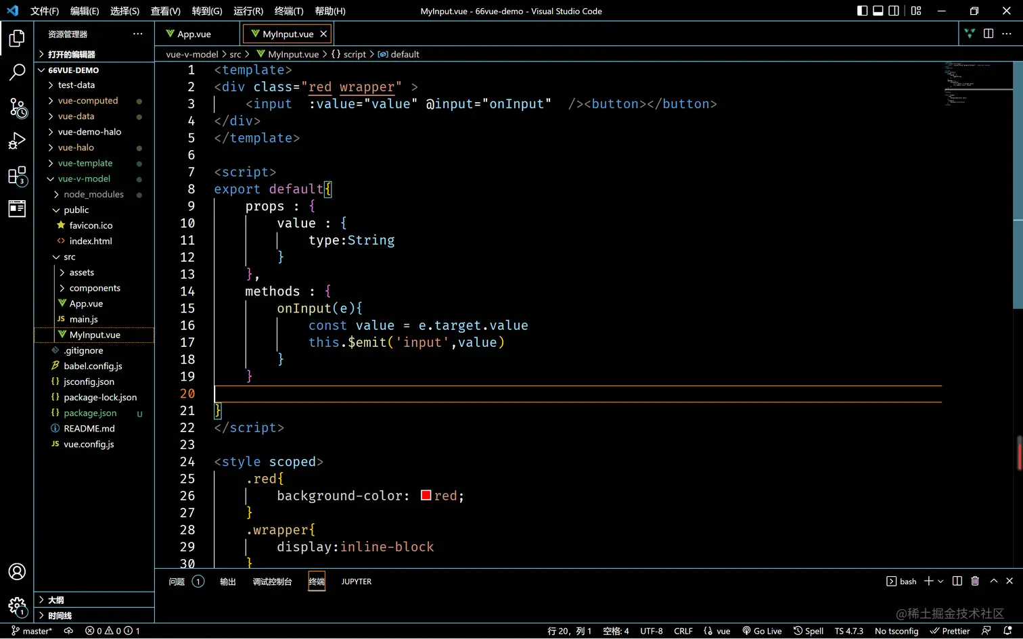Toggle primary side bar layout icon
The width and height of the screenshot is (1023, 639).
tap(862, 11)
